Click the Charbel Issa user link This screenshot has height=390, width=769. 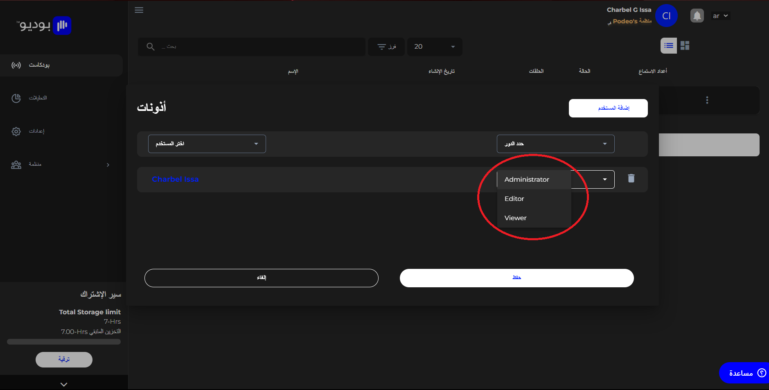175,179
